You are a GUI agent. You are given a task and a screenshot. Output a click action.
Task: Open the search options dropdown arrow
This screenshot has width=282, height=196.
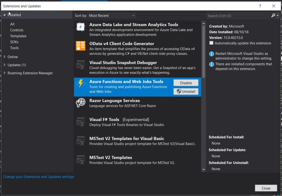coord(278,16)
